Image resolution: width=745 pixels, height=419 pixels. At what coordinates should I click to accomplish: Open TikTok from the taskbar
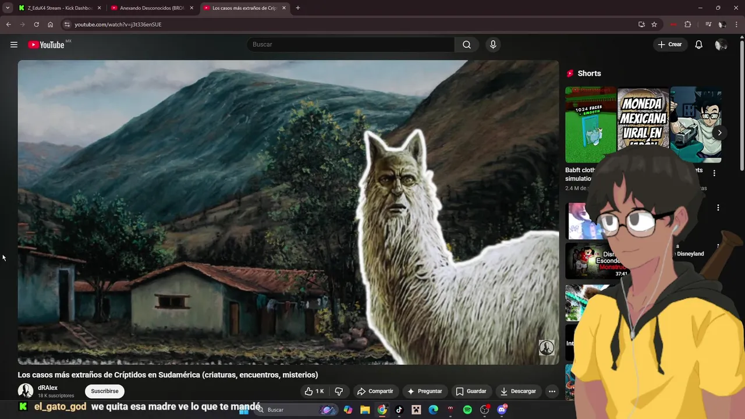(x=399, y=410)
